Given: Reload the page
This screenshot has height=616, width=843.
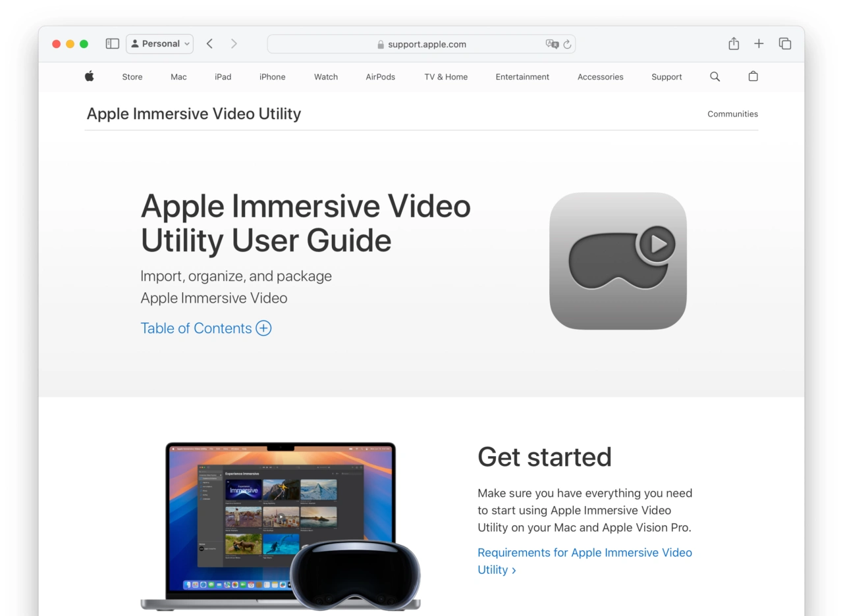Looking at the screenshot, I should (x=567, y=44).
